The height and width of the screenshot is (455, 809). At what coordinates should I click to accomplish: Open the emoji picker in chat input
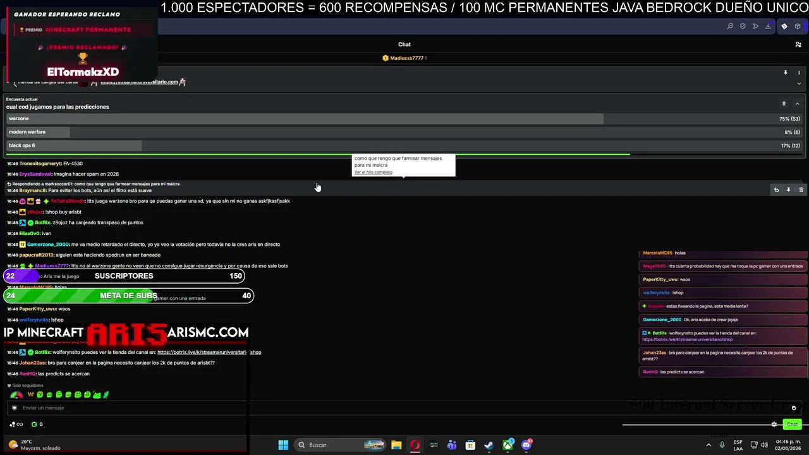coord(794,408)
